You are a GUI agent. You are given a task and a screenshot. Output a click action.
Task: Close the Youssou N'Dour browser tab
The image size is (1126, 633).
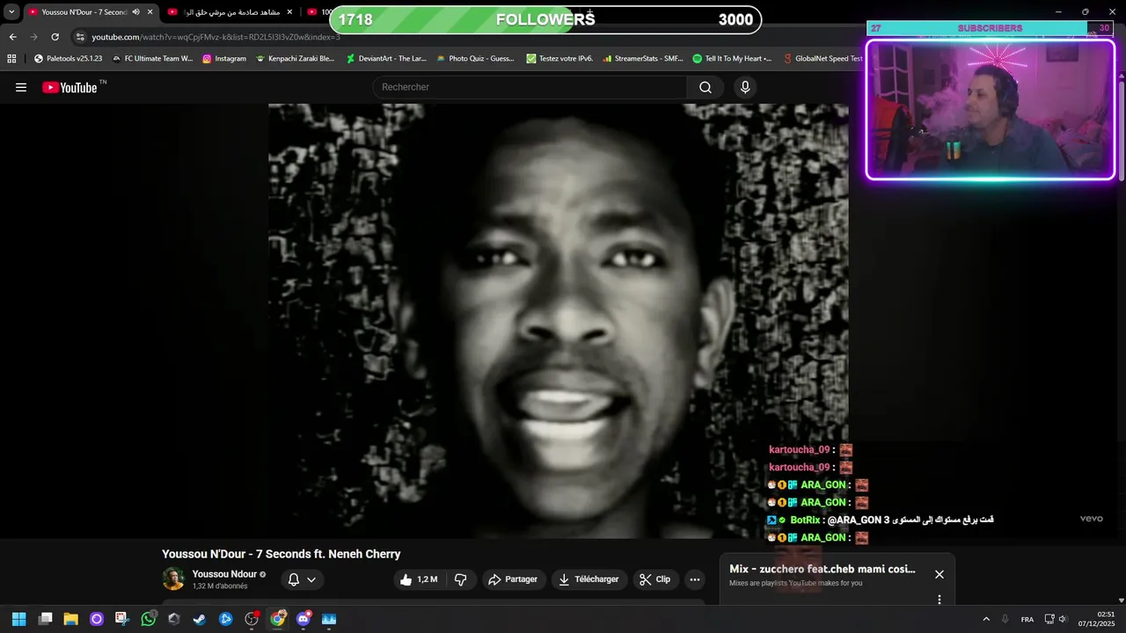point(150,11)
